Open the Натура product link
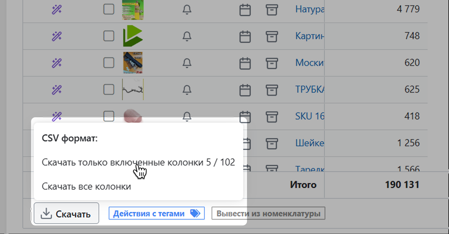449x234 pixels. tap(310, 9)
